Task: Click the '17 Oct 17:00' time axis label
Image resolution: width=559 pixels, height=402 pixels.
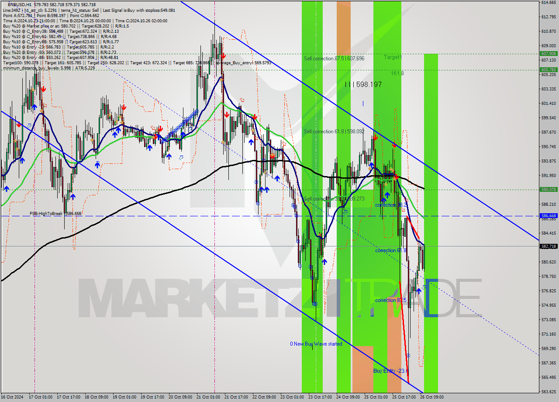Action: tap(68, 397)
